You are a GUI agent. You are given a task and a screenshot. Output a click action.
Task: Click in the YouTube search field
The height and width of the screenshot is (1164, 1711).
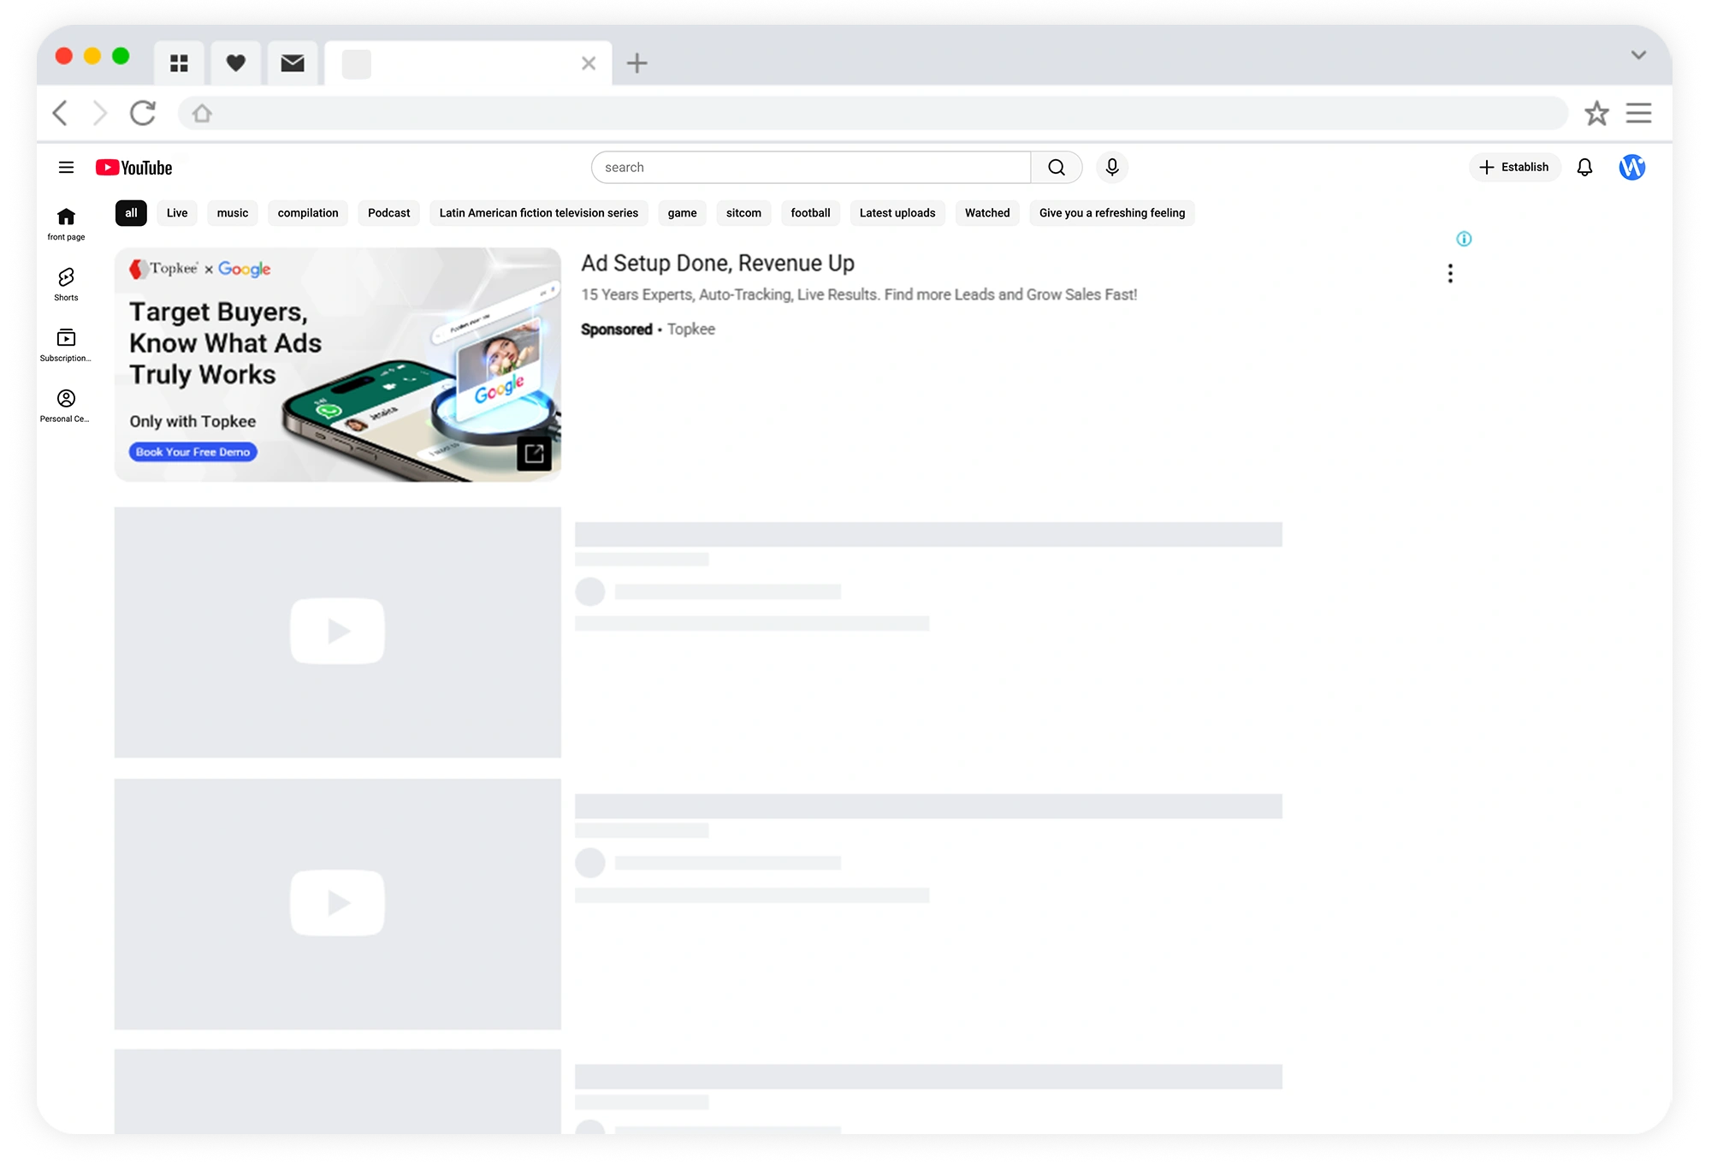tap(810, 168)
